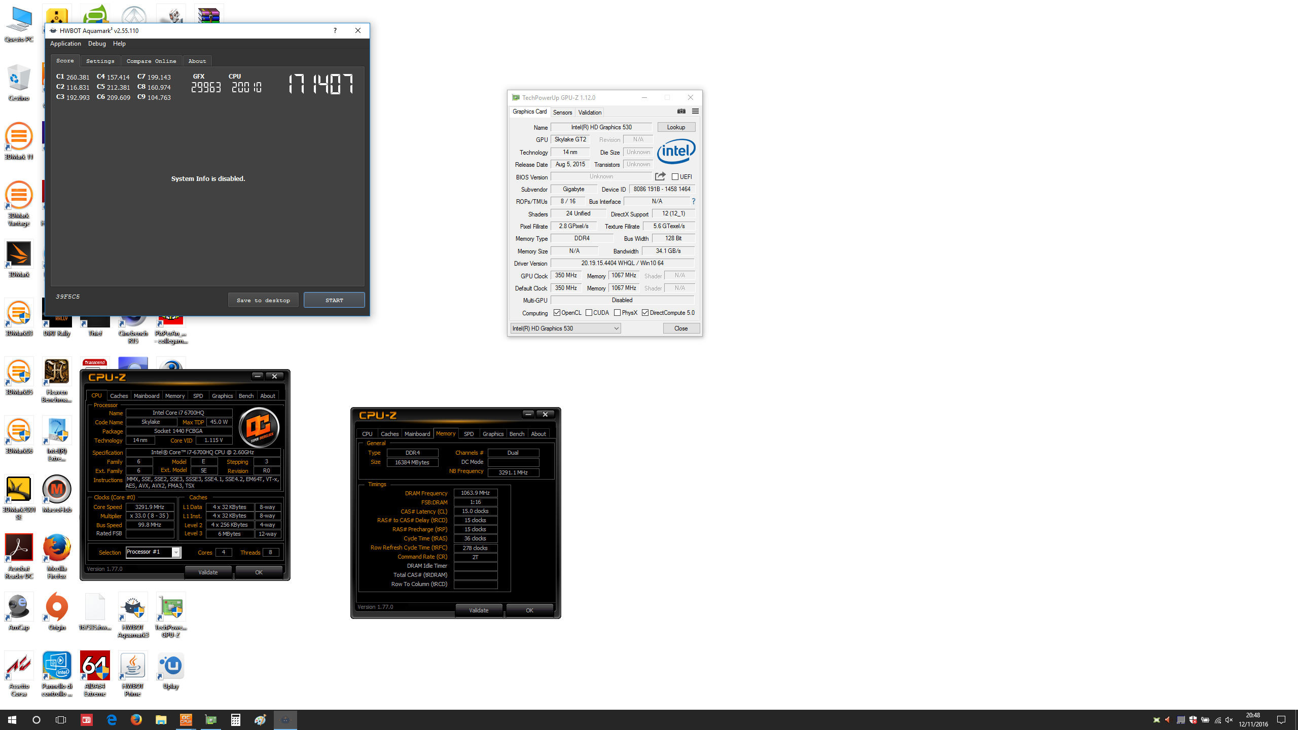Open the Caches tab in left CPU-Z window
Image resolution: width=1298 pixels, height=730 pixels.
click(x=119, y=396)
